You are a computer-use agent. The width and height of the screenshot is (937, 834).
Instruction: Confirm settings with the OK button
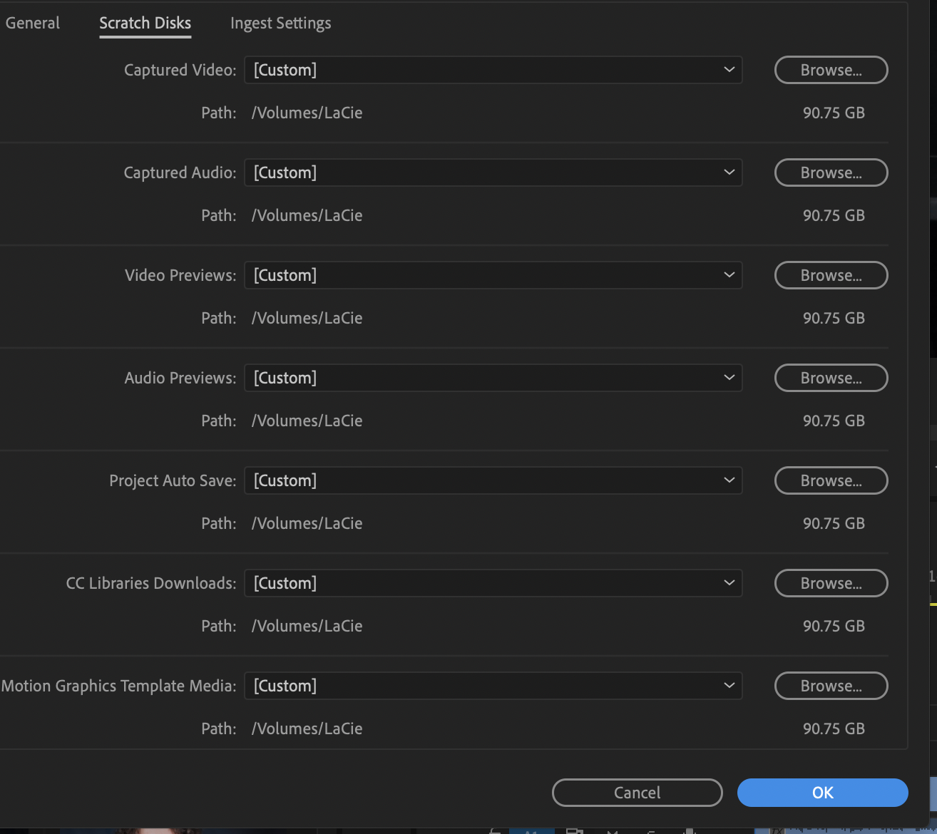coord(822,793)
